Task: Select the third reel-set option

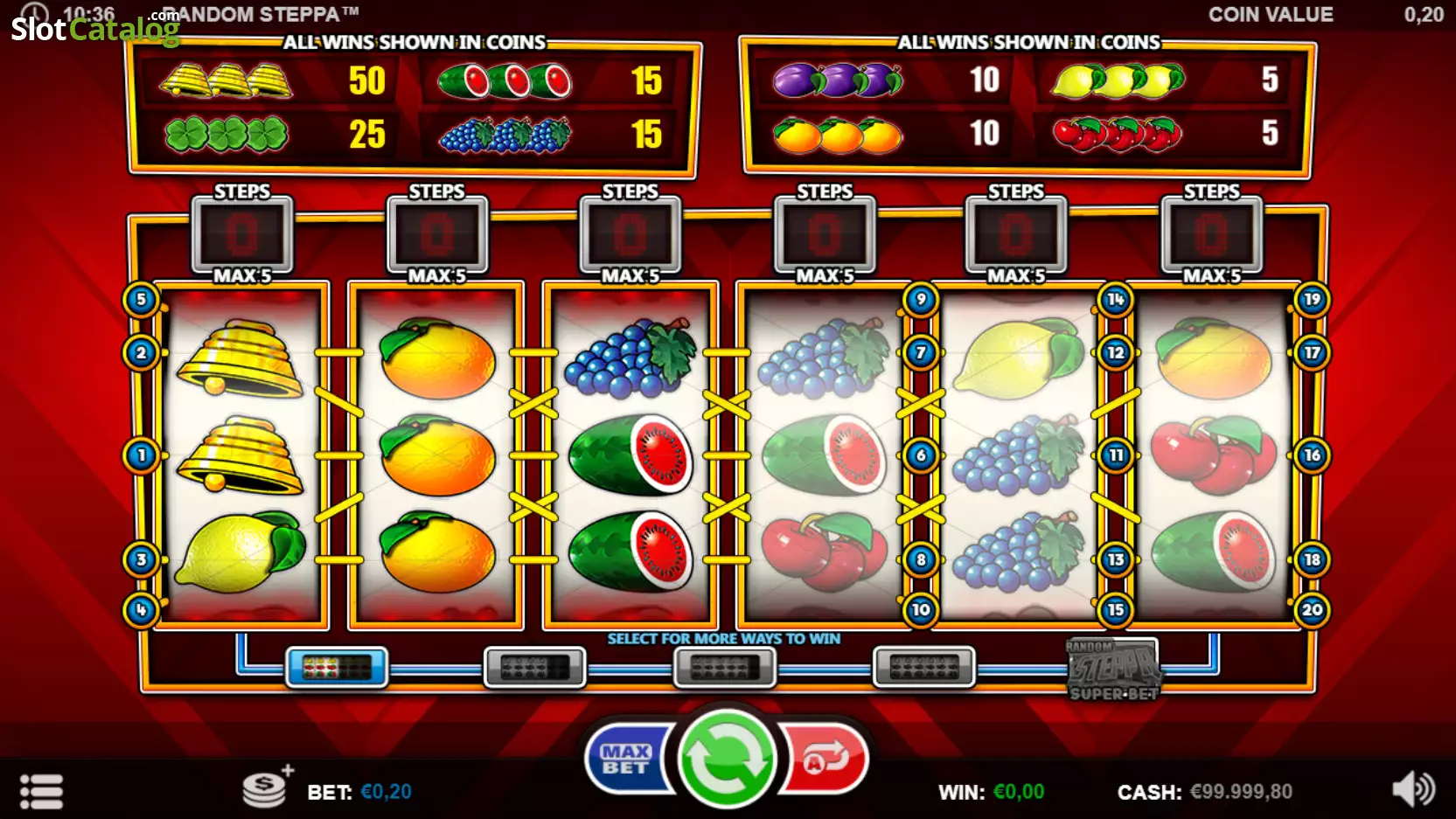Action: (724, 668)
